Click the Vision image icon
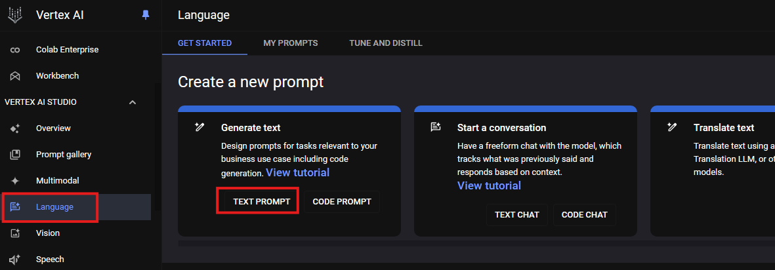Viewport: 775px width, 270px height. (x=15, y=233)
